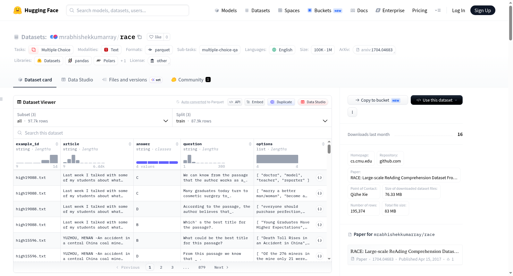The width and height of the screenshot is (513, 276).
Task: Select the English language tag
Action: coord(282,50)
